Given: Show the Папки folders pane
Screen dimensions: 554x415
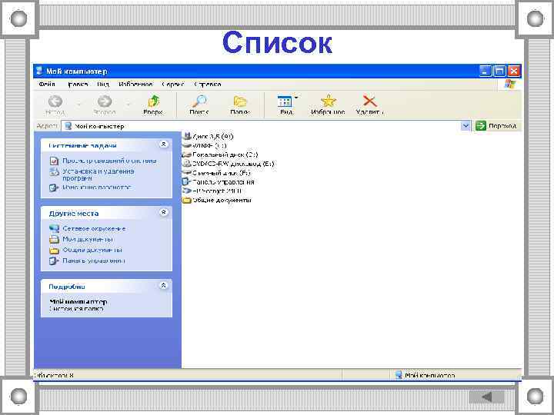Looking at the screenshot, I should tap(240, 101).
